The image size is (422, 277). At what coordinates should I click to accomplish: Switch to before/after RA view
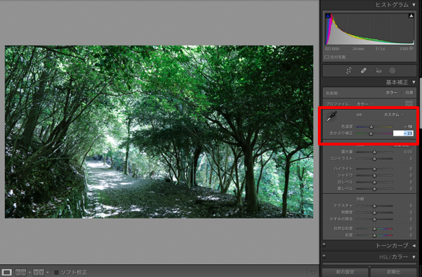pos(20,272)
